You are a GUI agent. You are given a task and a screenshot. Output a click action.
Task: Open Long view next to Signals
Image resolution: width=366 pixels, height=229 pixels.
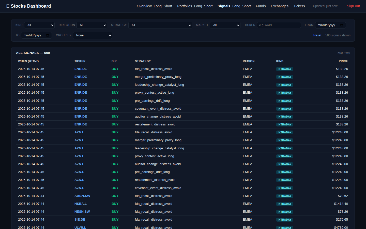point(236,6)
